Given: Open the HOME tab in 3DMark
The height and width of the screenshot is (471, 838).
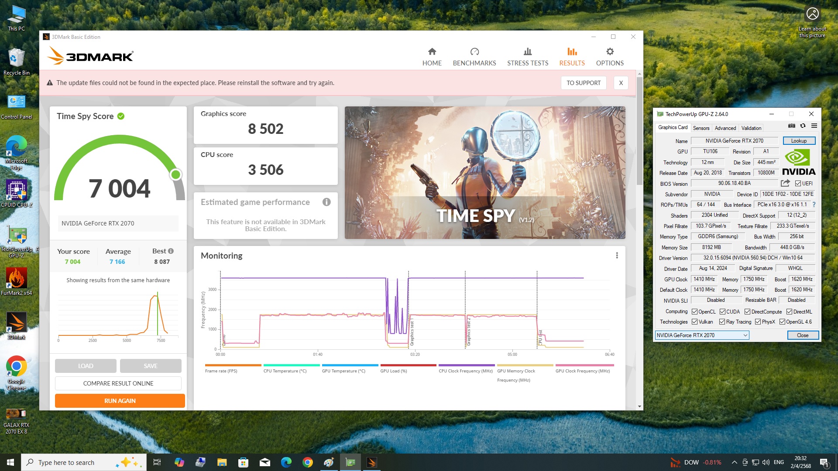Looking at the screenshot, I should 432,57.
